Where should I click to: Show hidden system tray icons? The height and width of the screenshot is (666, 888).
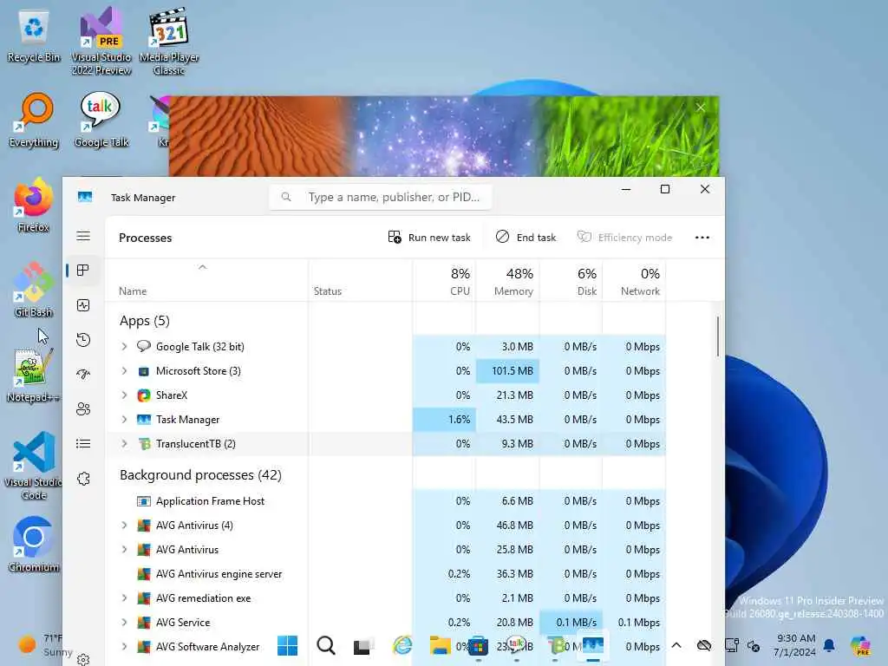click(x=676, y=645)
